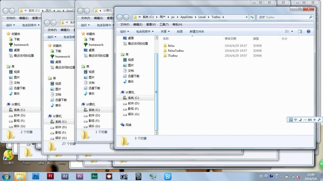Viewport: 323px width, 181px height.
Task: Sort by the 修改日期 column header
Action: tap(230, 39)
